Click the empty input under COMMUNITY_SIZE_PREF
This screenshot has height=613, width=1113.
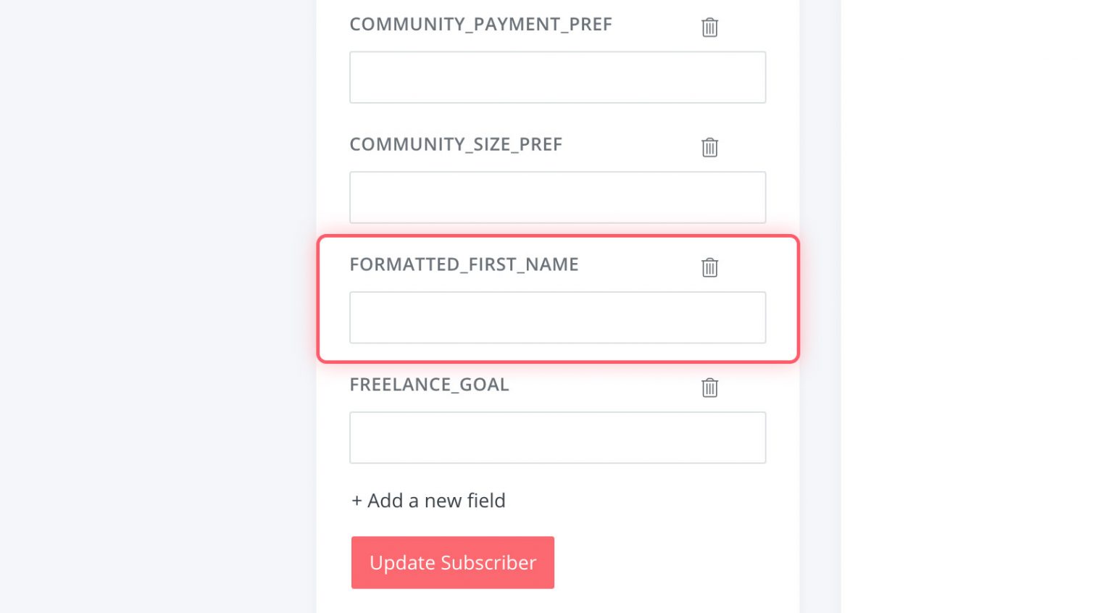(558, 197)
